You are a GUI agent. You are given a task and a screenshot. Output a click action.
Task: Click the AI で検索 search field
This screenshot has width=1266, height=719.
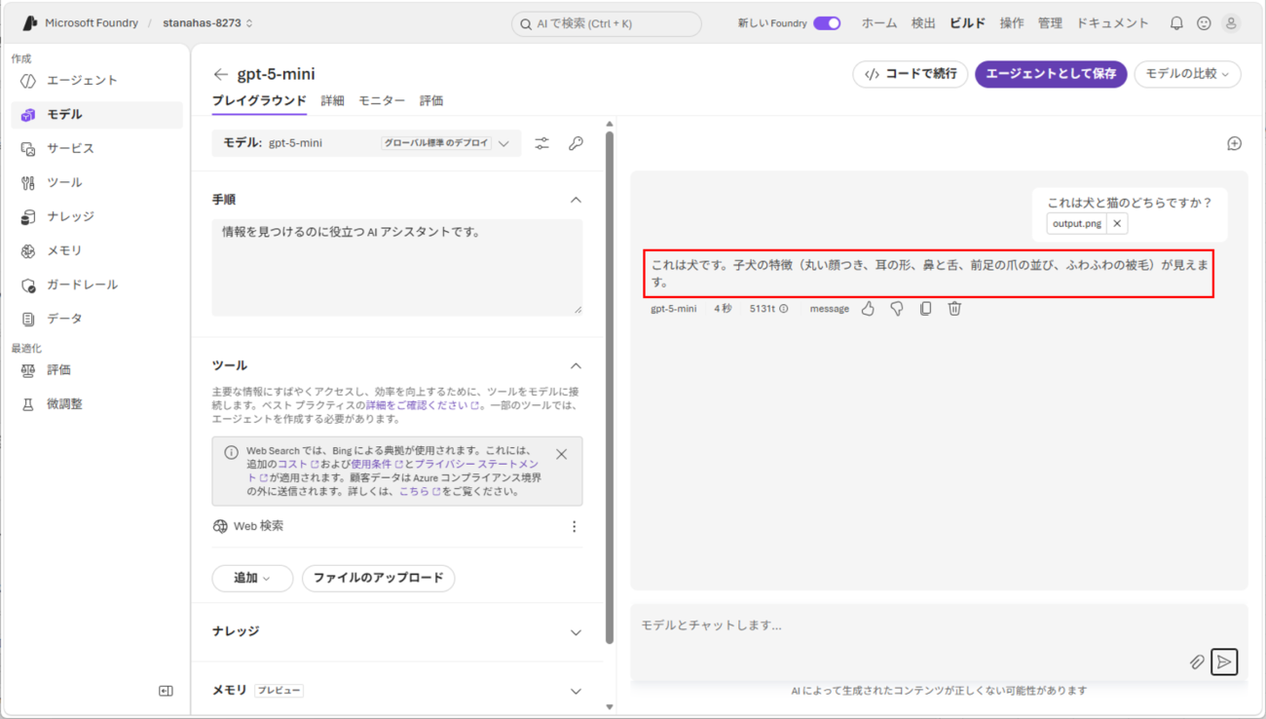click(606, 23)
